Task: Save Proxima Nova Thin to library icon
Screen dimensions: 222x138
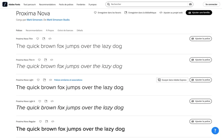Action: click(x=44, y=39)
